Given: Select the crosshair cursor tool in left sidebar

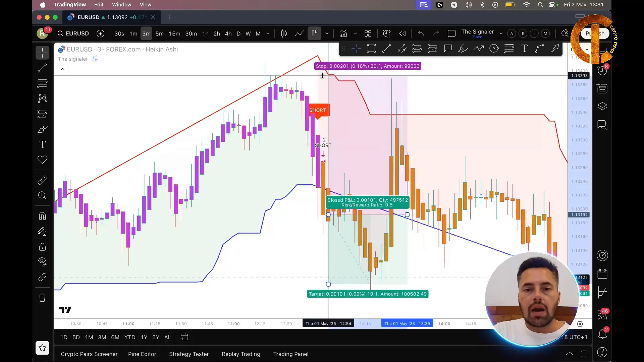Looking at the screenshot, I should (x=42, y=53).
